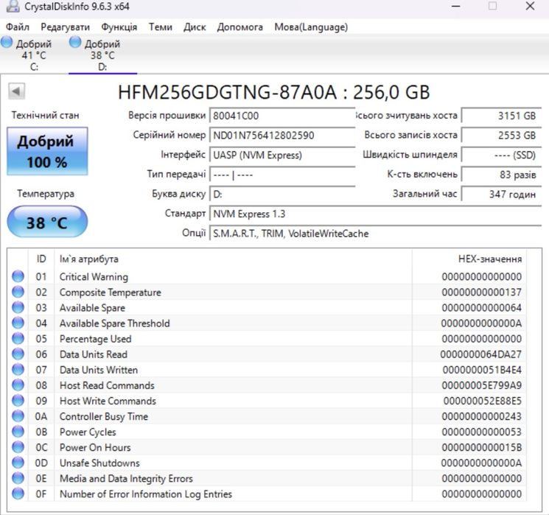Click status orb for Media and Data Integrity Errors
The height and width of the screenshot is (515, 549).
[x=18, y=478]
